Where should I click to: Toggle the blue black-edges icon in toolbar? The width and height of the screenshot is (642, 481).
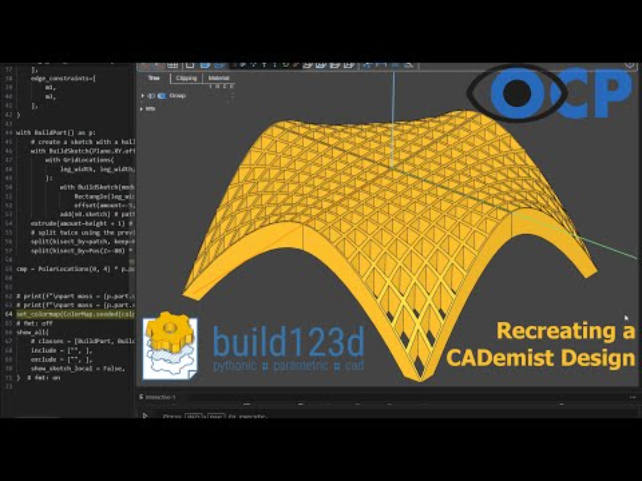pyautogui.click(x=219, y=65)
